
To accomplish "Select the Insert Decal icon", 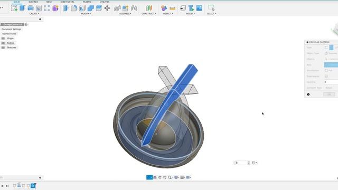I will (191, 8).
